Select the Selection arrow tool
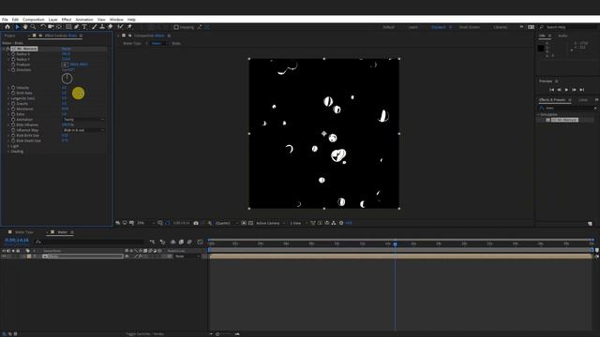 coord(17,27)
